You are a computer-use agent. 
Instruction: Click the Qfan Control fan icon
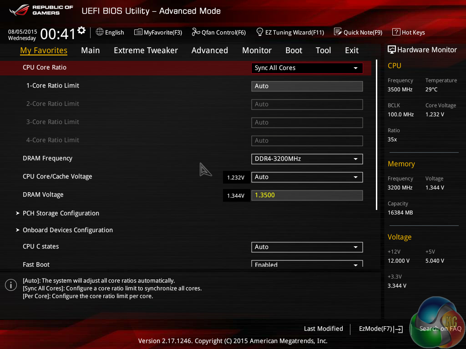(x=196, y=32)
